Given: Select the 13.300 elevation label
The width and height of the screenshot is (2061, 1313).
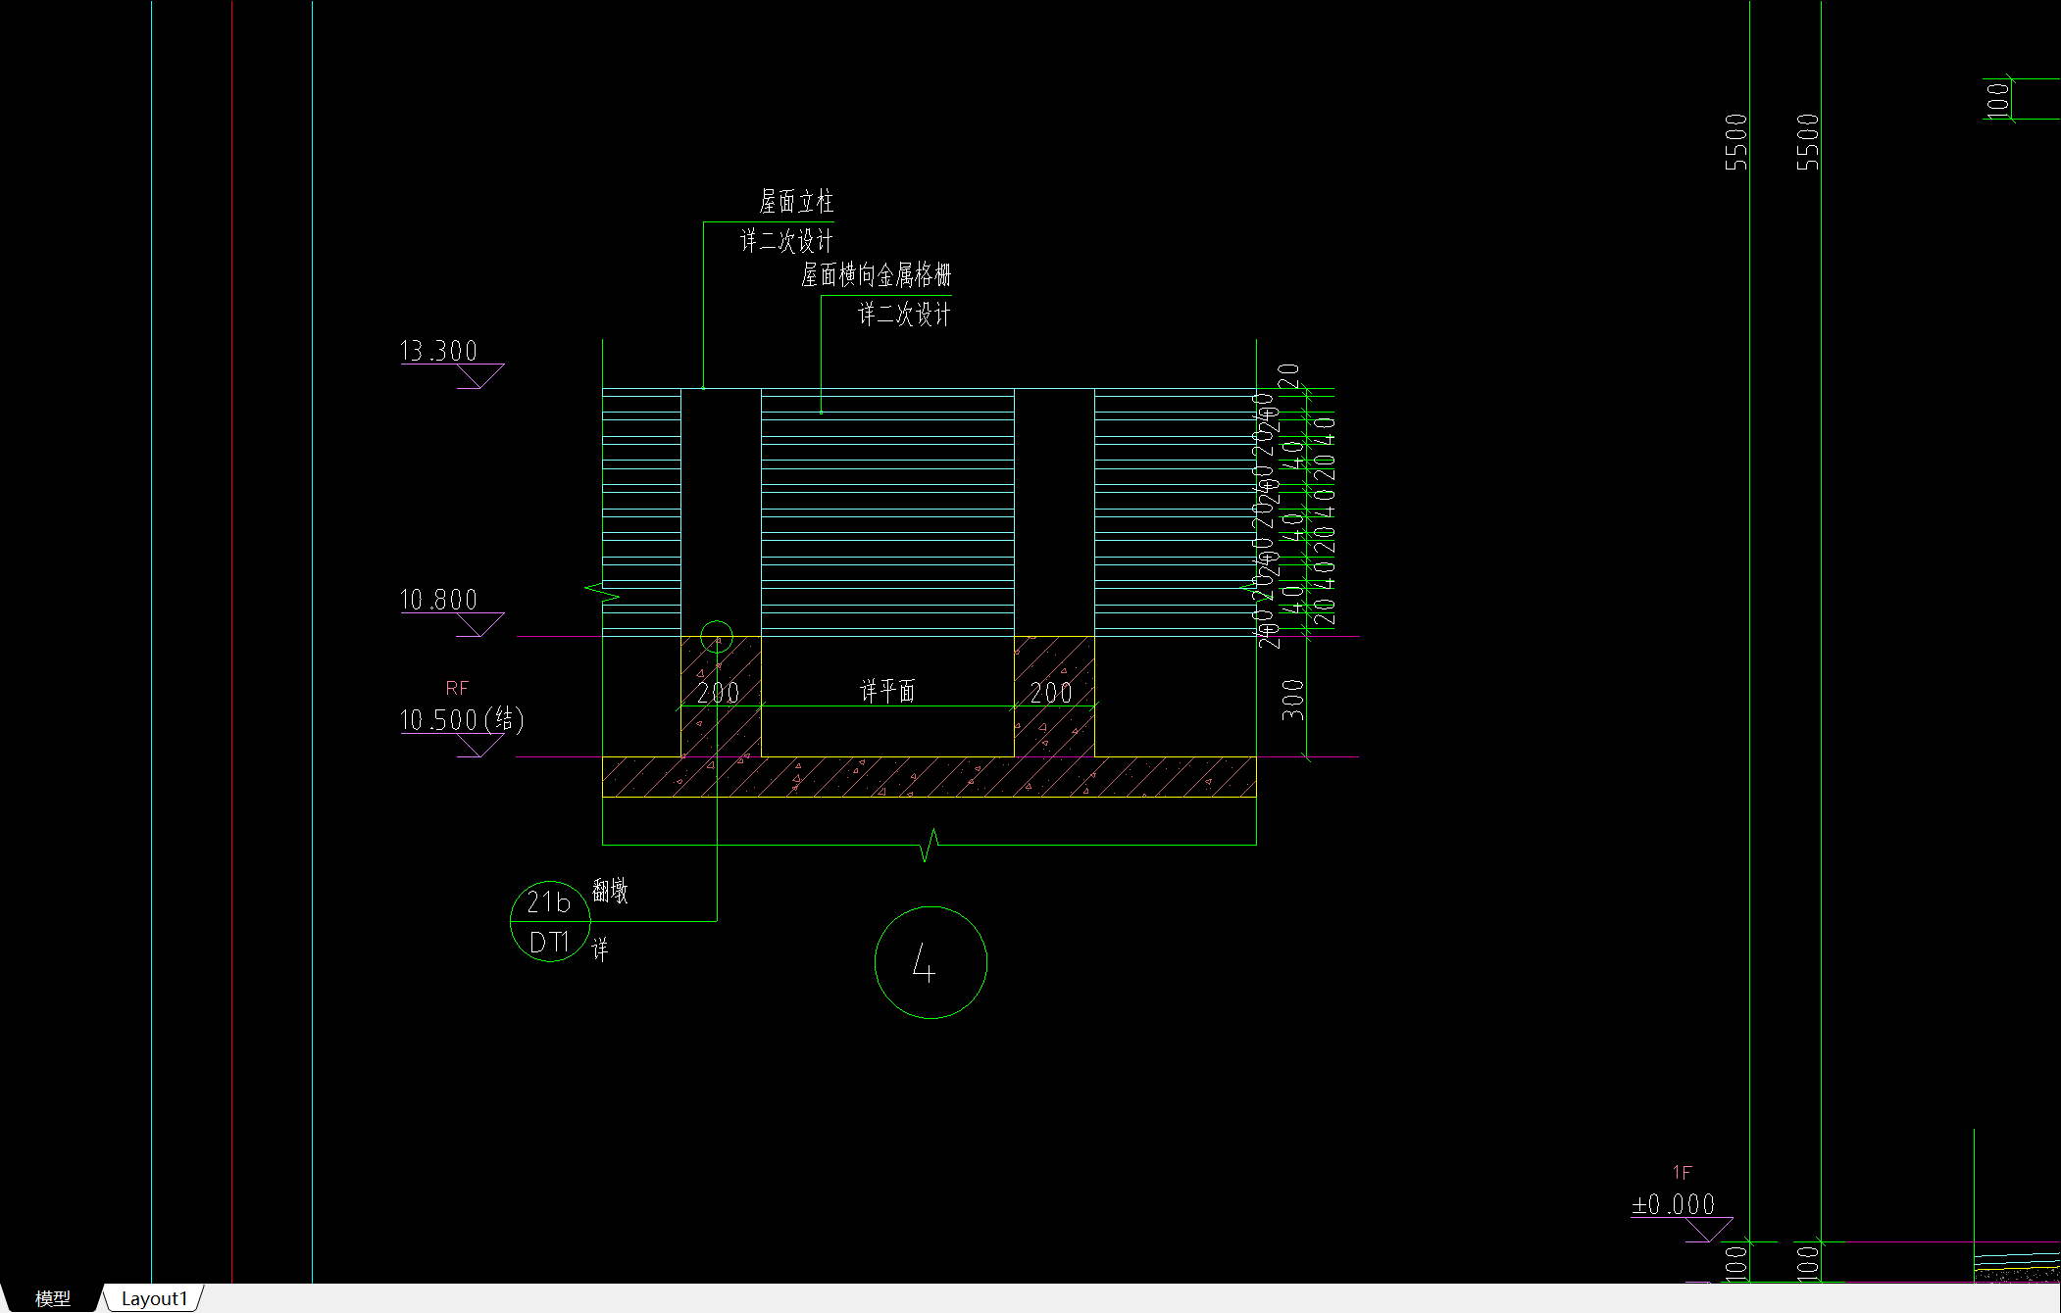Looking at the screenshot, I should coord(438,351).
